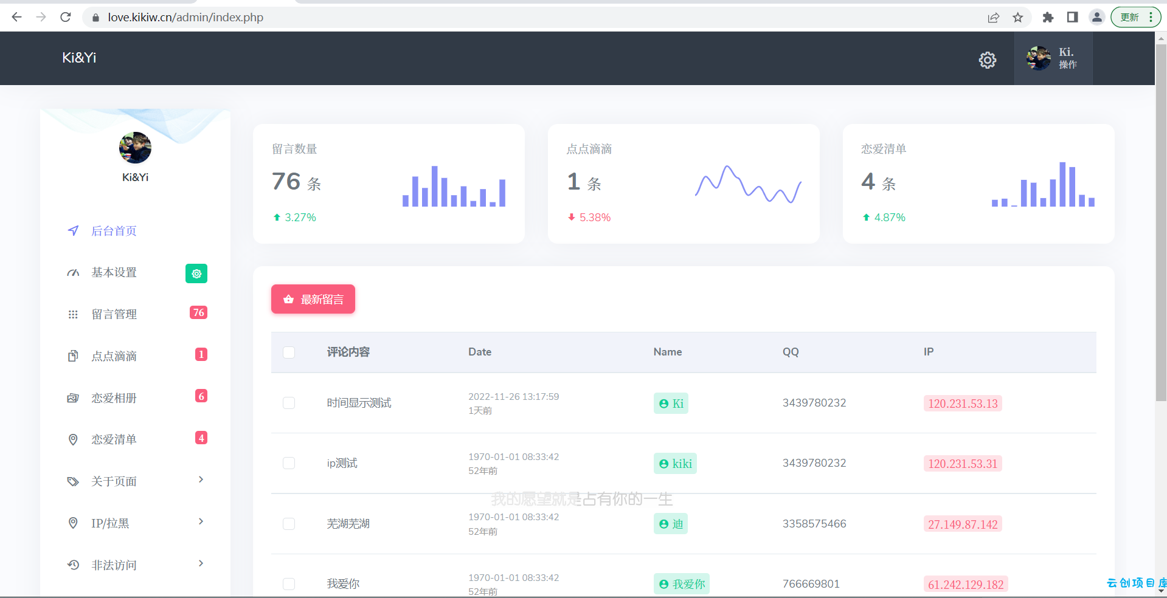Toggle the browser side panel icon
The width and height of the screenshot is (1167, 598).
1072,17
